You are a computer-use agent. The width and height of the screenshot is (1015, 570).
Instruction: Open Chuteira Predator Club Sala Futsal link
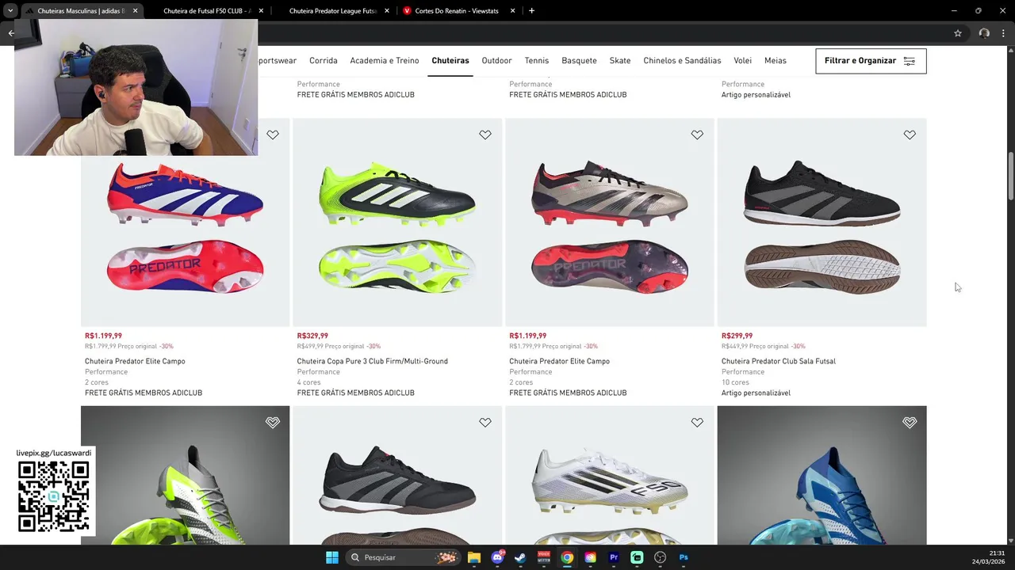coord(779,361)
